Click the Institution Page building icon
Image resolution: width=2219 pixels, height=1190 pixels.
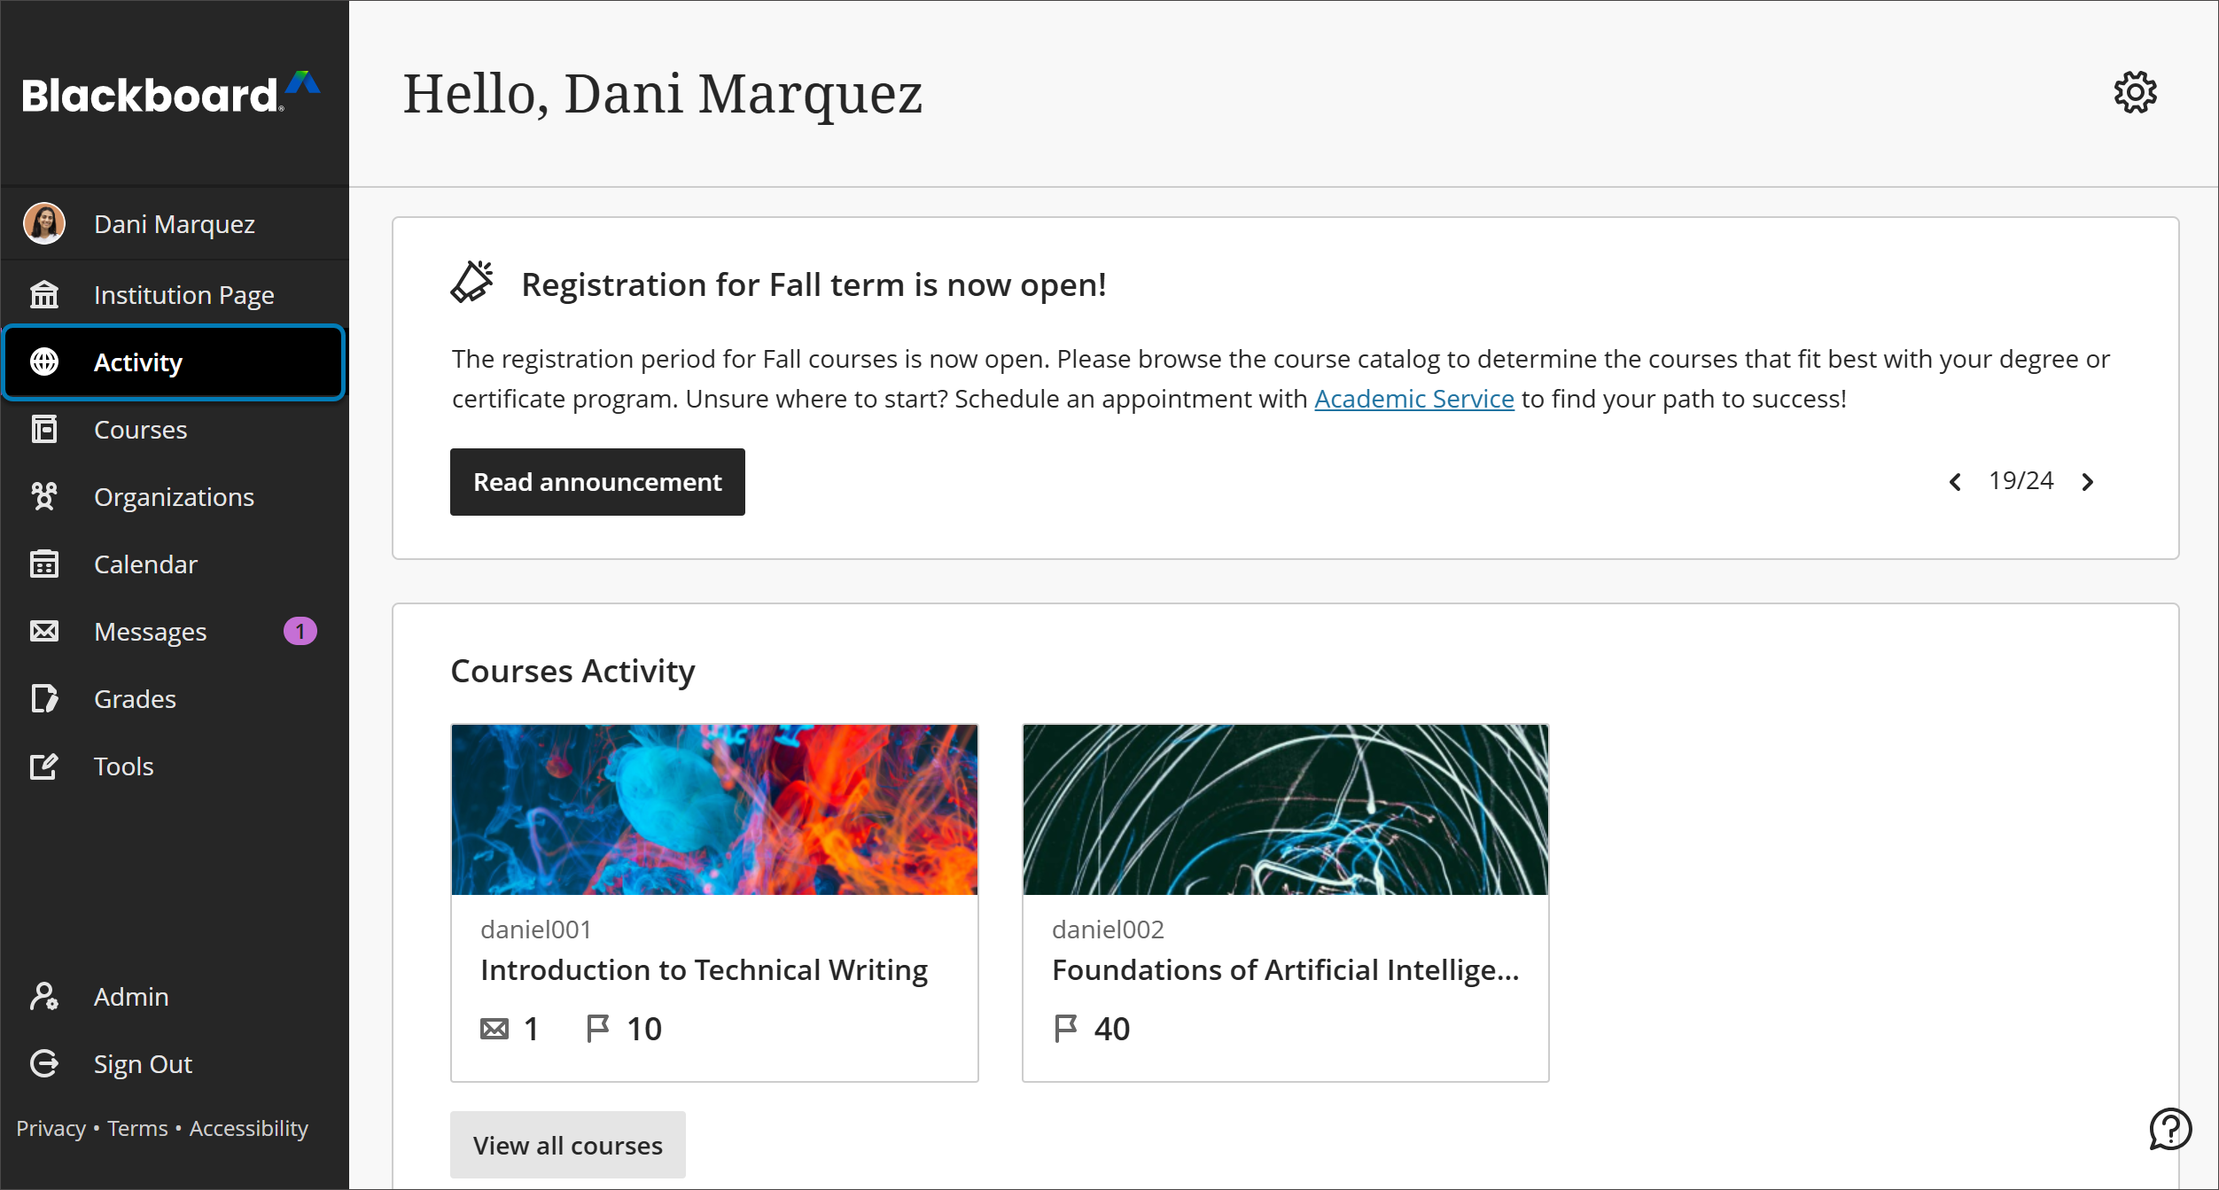pyautogui.click(x=45, y=294)
